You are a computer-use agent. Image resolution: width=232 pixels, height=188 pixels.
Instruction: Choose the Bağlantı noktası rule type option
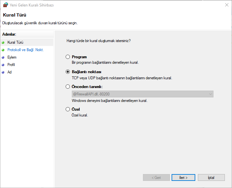click(68, 72)
